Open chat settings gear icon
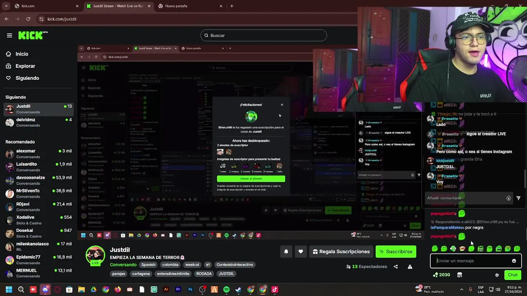Viewport: 527px width, 296px height. click(497, 275)
